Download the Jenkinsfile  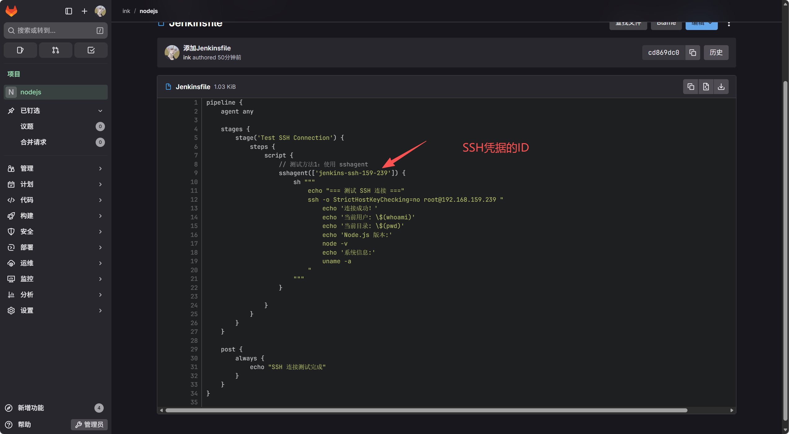click(721, 87)
